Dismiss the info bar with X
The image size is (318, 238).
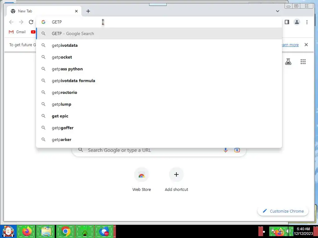[306, 45]
